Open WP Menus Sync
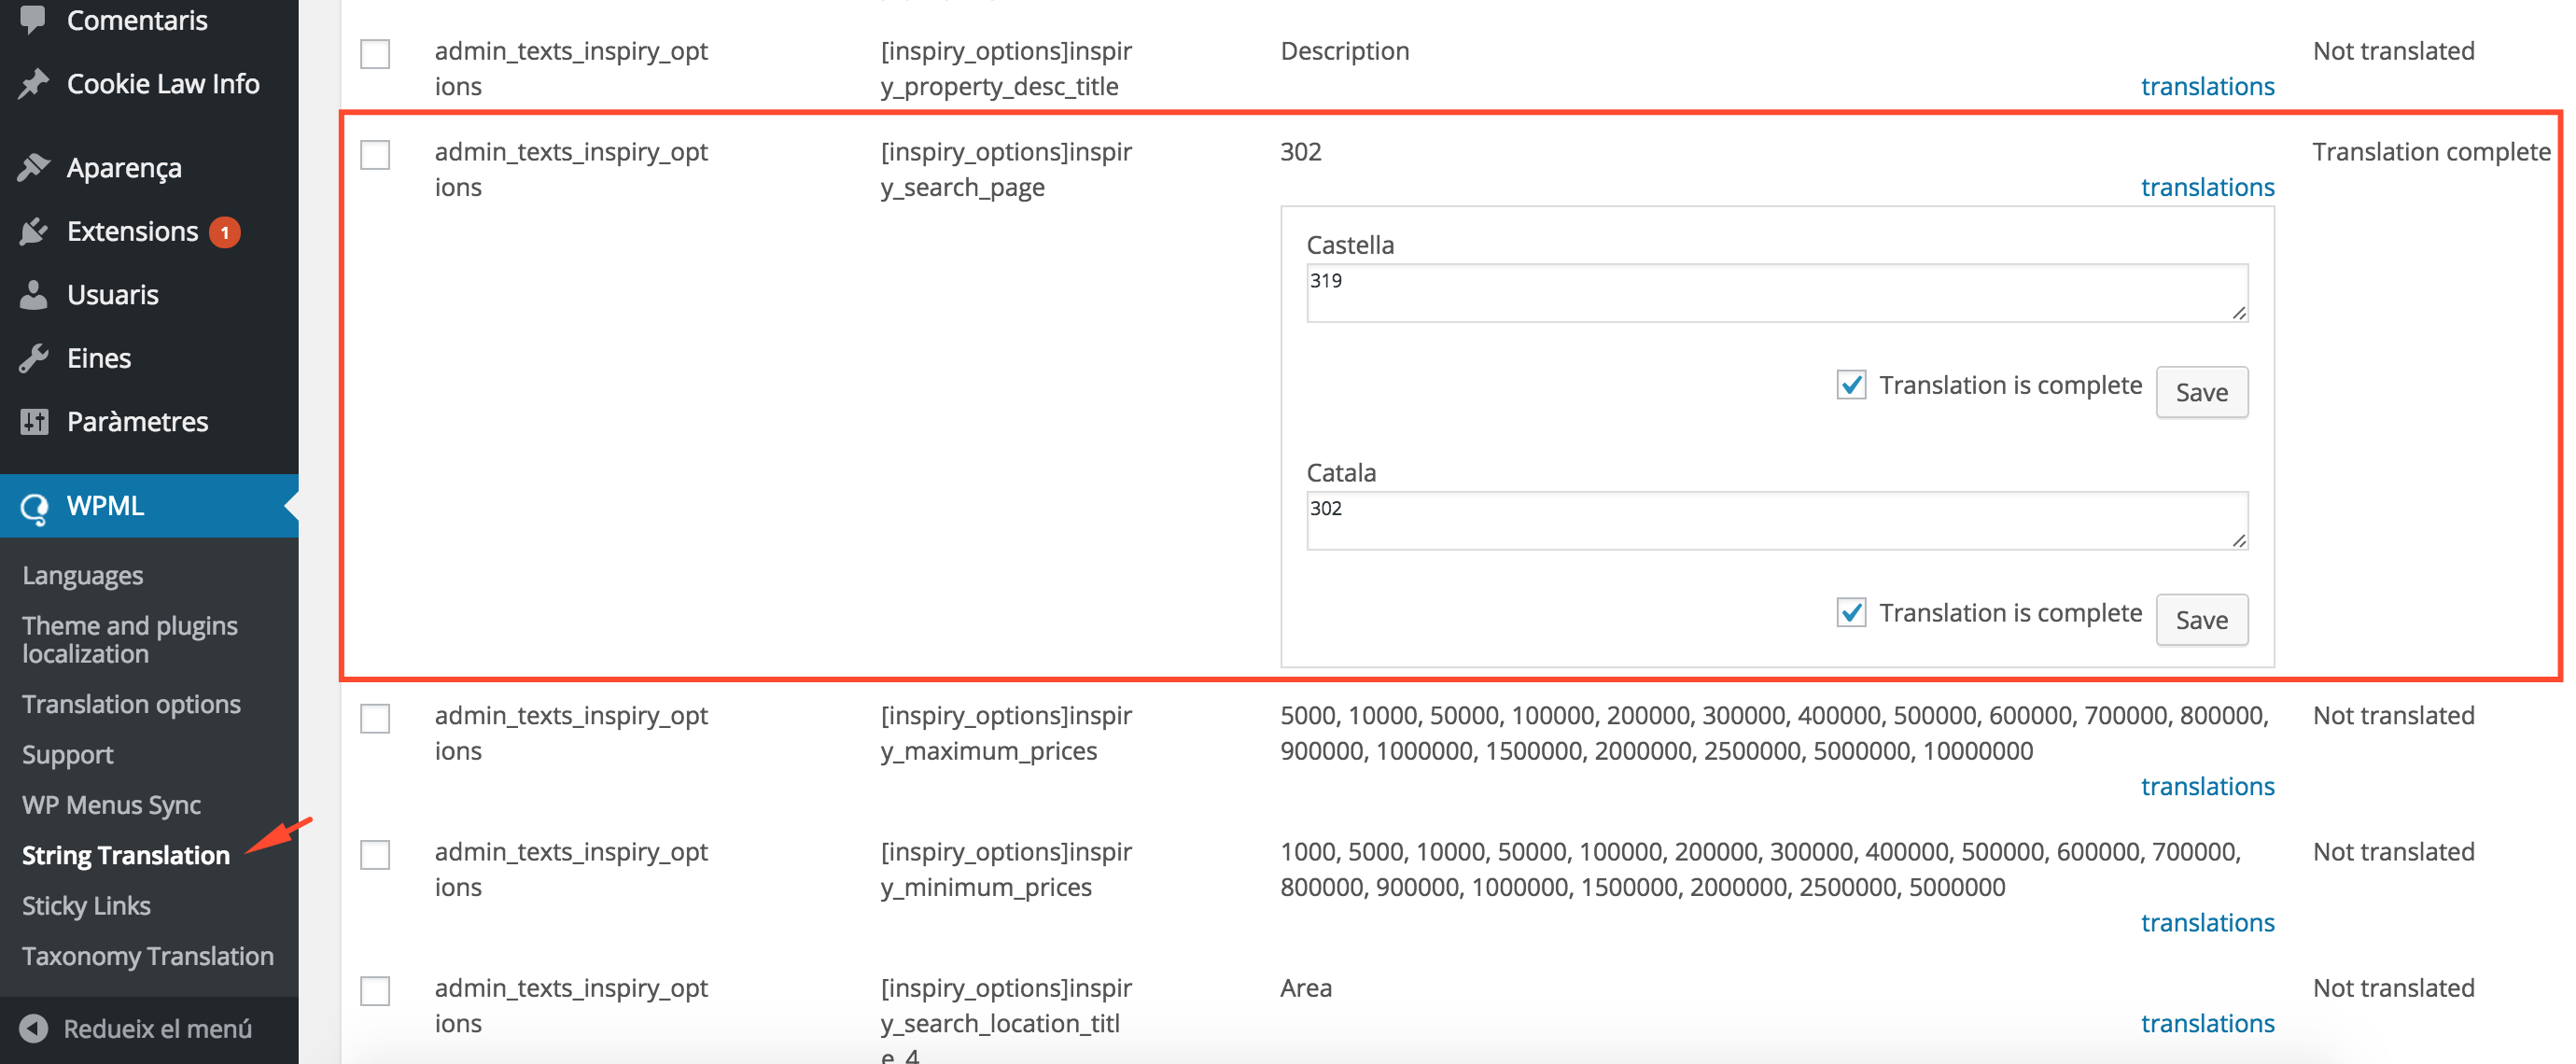The image size is (2576, 1064). 111,805
